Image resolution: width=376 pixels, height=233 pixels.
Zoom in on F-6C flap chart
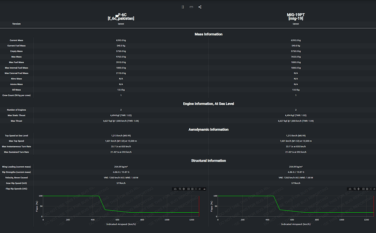click(189, 189)
